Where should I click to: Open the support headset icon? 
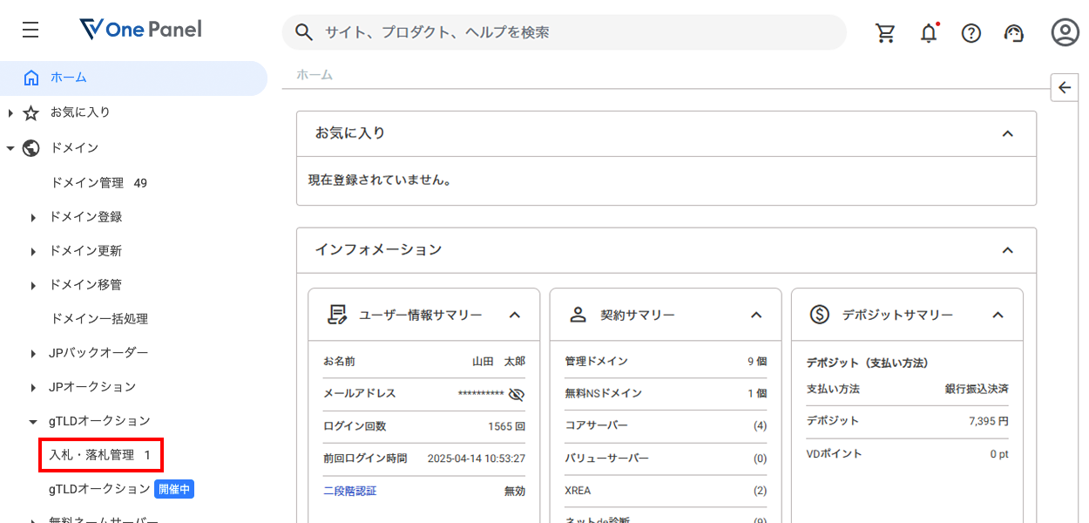coord(1013,33)
